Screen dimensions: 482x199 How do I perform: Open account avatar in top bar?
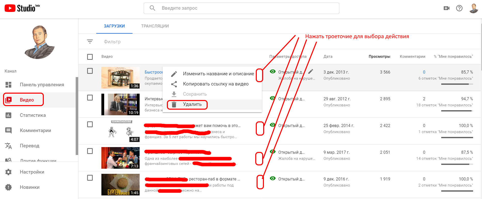474,8
